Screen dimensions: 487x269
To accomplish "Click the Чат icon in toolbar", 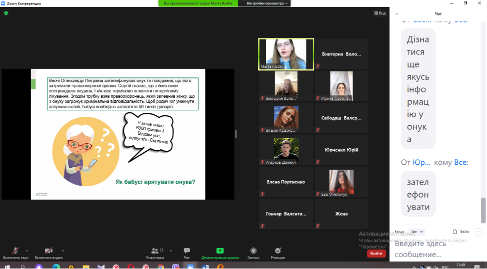I will click(186, 252).
